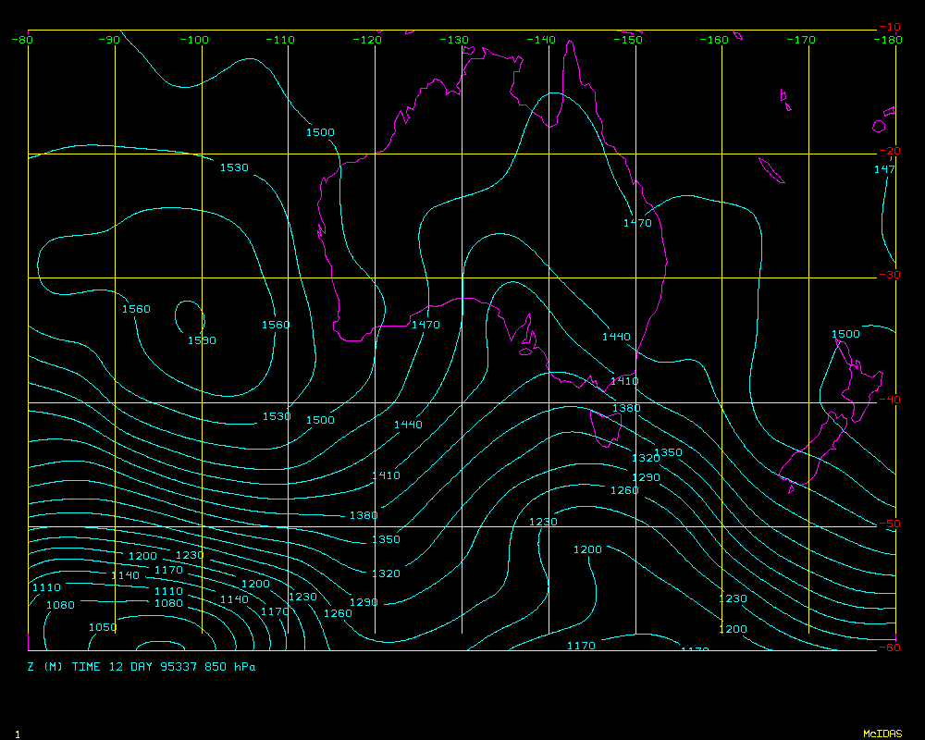Select the McIDAS text in the bottom corner

(x=882, y=734)
